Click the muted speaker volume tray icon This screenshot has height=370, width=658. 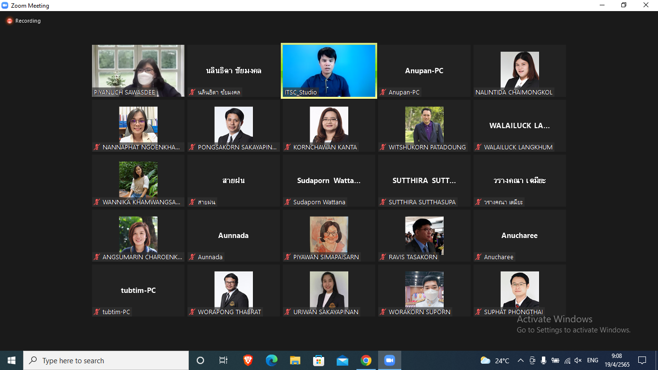[x=578, y=360]
